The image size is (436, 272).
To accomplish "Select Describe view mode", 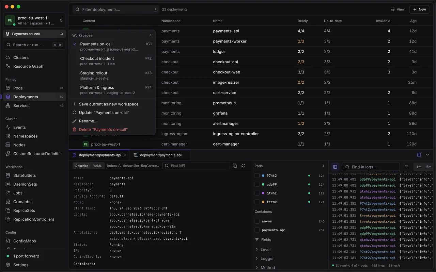I will coord(82,166).
